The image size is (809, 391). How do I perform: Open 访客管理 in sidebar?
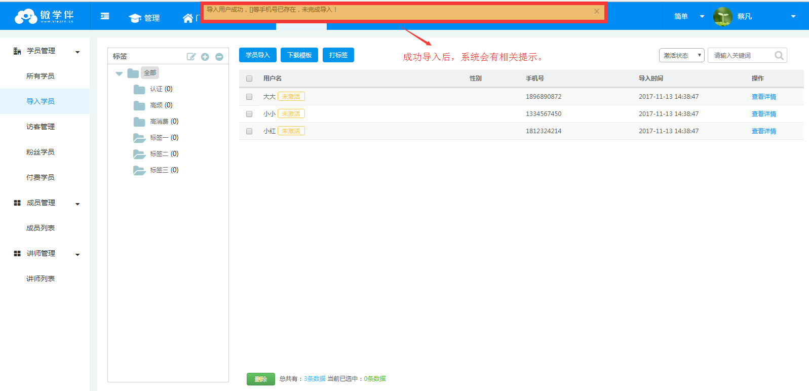(x=41, y=127)
